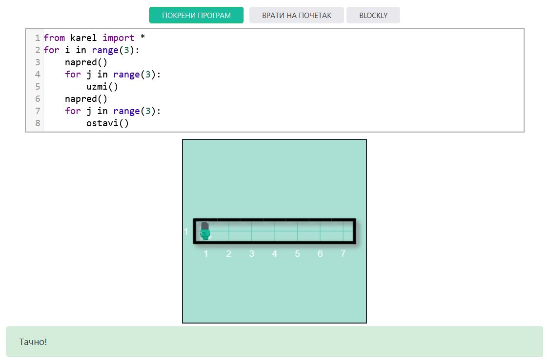Click the grid cell in column 7
The width and height of the screenshot is (549, 363).
(x=343, y=231)
